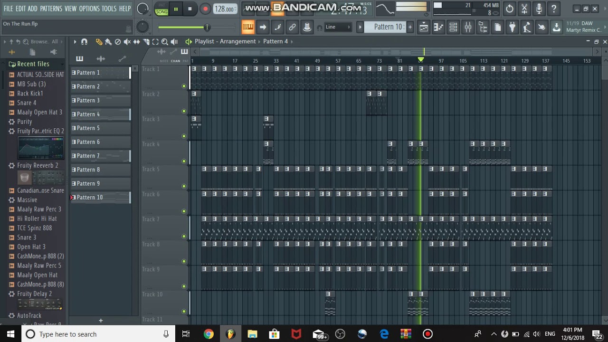This screenshot has width=608, height=342.
Task: Open the Playlist window from top toolbar
Action: point(424,27)
